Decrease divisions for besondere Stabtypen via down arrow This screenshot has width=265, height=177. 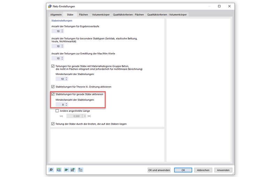tap(62, 47)
